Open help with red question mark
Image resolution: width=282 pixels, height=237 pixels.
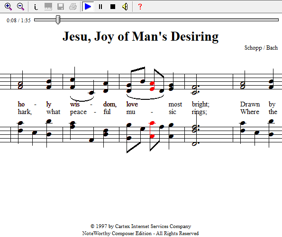click(140, 7)
